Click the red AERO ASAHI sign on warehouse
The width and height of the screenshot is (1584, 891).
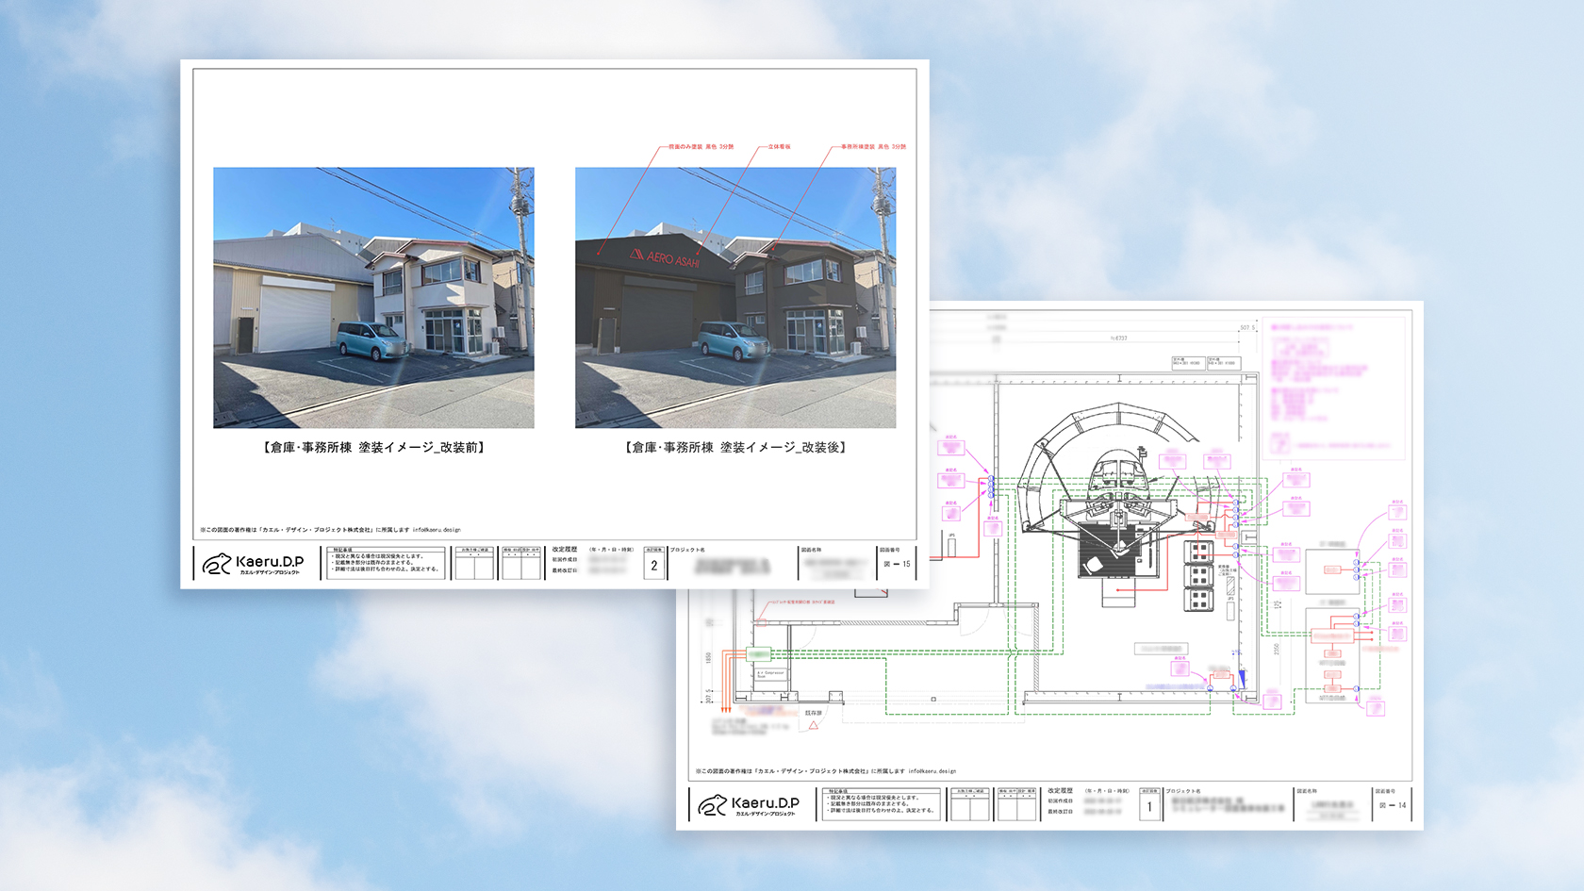click(x=665, y=256)
